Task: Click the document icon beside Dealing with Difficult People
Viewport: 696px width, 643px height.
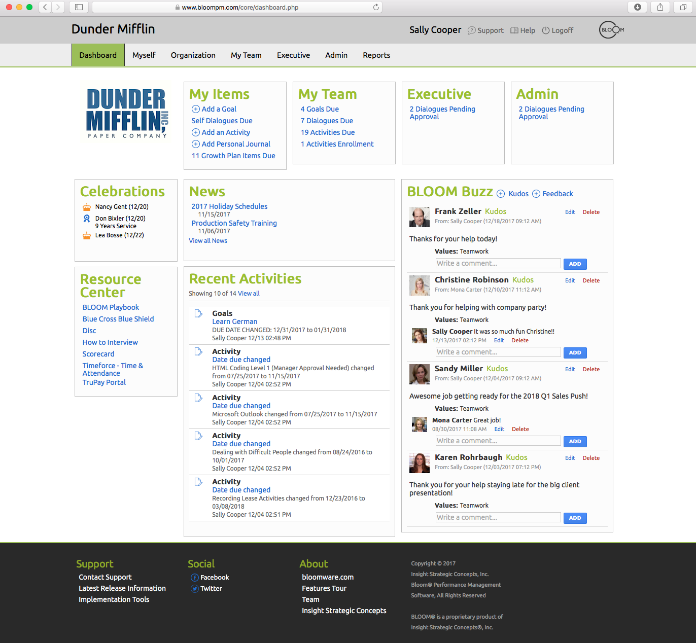Action: tap(198, 436)
